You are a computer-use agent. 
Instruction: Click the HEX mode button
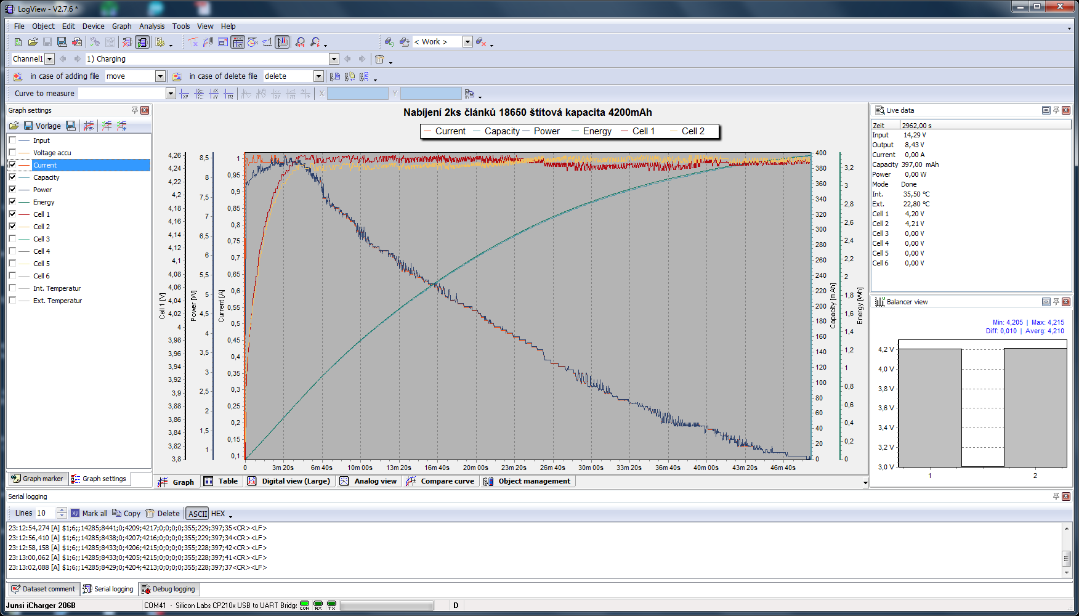click(218, 513)
